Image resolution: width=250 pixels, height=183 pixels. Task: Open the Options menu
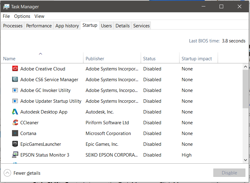pyautogui.click(x=22, y=16)
